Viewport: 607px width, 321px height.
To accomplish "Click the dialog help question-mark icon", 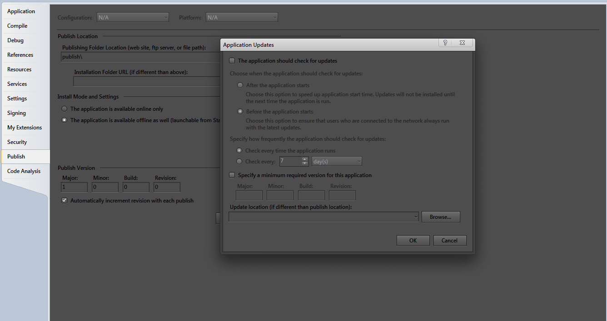I will 445,43.
